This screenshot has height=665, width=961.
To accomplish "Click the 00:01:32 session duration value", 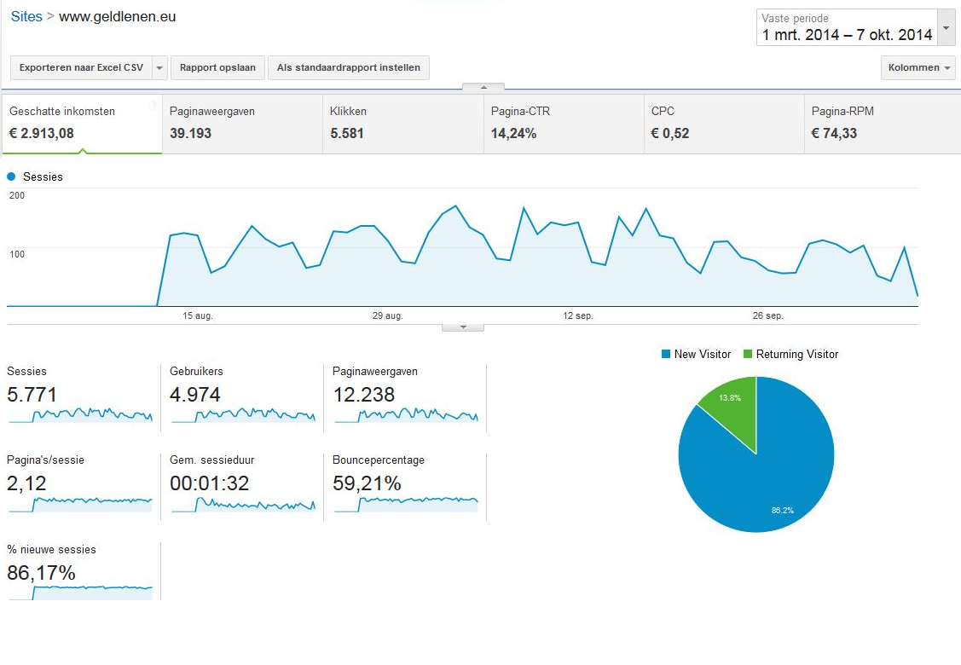I will 210,483.
